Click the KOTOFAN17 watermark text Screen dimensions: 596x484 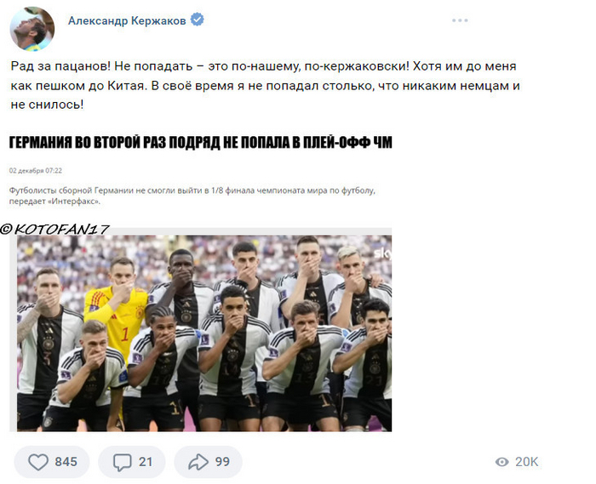tap(55, 229)
